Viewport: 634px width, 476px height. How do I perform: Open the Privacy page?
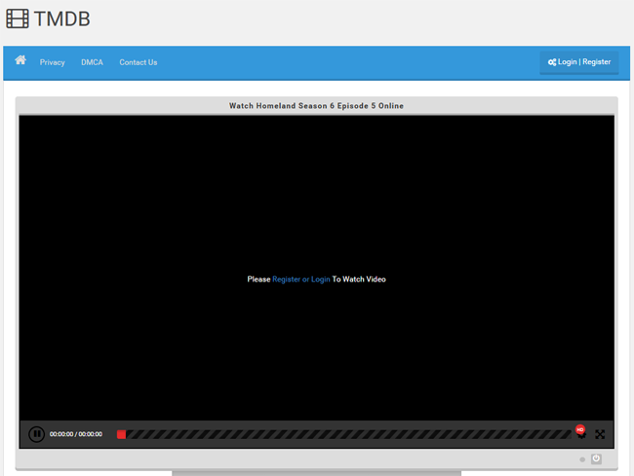point(52,62)
